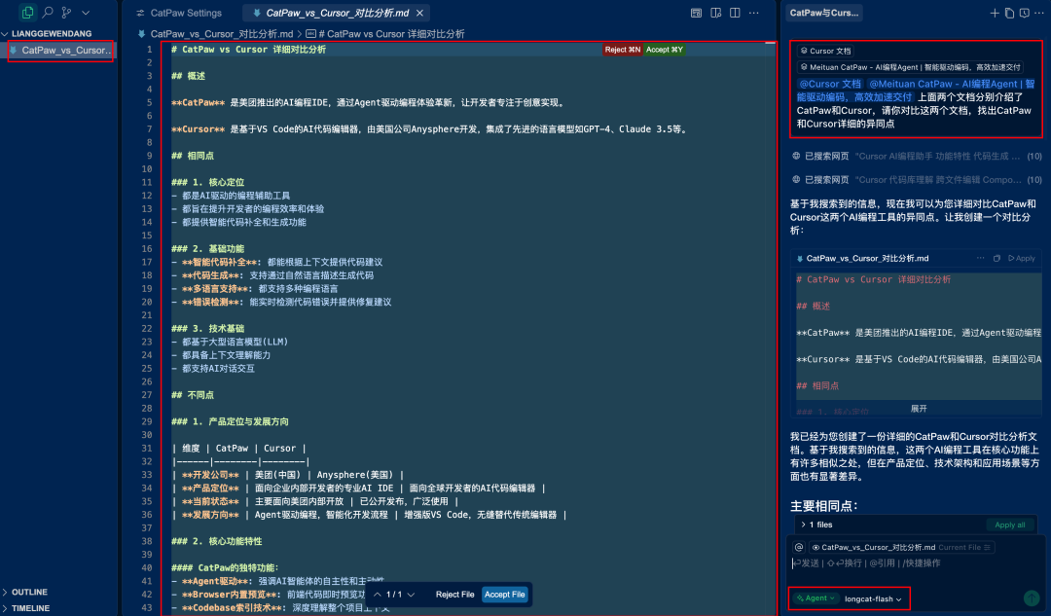Open the longcat-flash model selector

(x=869, y=598)
